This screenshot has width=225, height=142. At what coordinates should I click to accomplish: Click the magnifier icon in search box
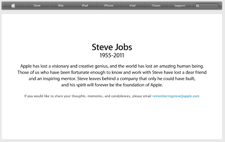(x=198, y=6)
